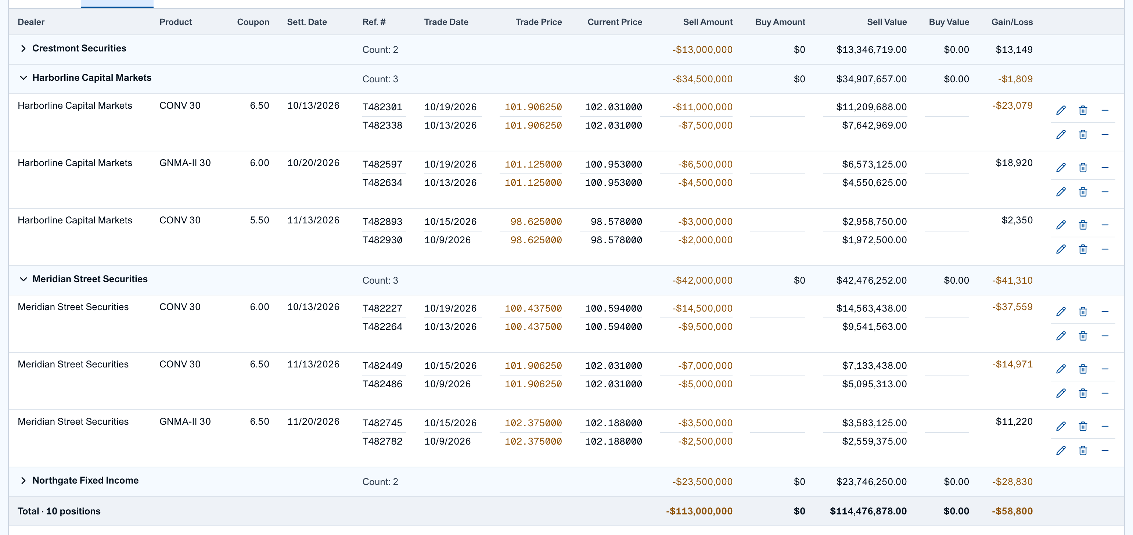Click minus icon for trade T482782
Screen dimensions: 1133x535
1105,450
